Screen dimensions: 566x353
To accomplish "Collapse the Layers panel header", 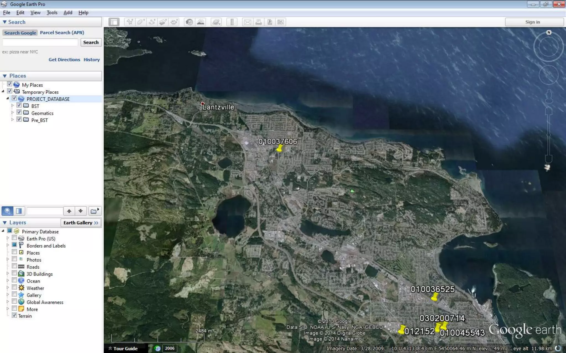I will pos(5,223).
